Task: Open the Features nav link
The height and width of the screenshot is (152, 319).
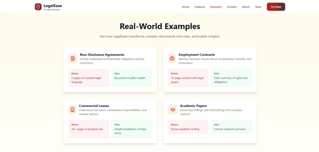Action: [200, 7]
